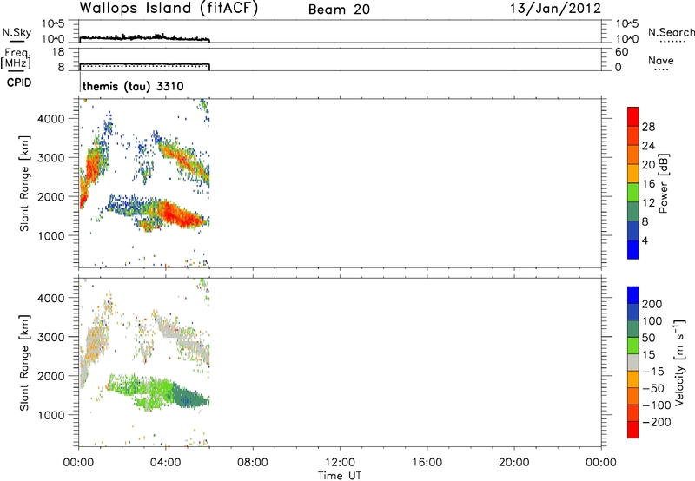Click the '60' tick on the Nave axis
The image size is (695, 481).
(621, 52)
